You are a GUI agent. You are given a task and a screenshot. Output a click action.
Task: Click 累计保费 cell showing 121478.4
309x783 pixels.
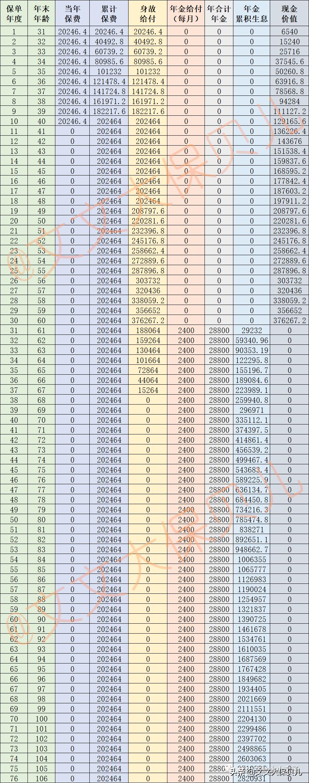pyautogui.click(x=109, y=81)
